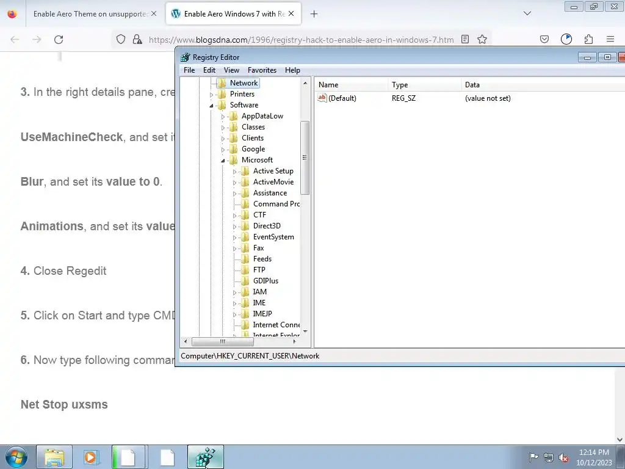Select the IMEJP registry key
The image size is (625, 469).
point(262,314)
